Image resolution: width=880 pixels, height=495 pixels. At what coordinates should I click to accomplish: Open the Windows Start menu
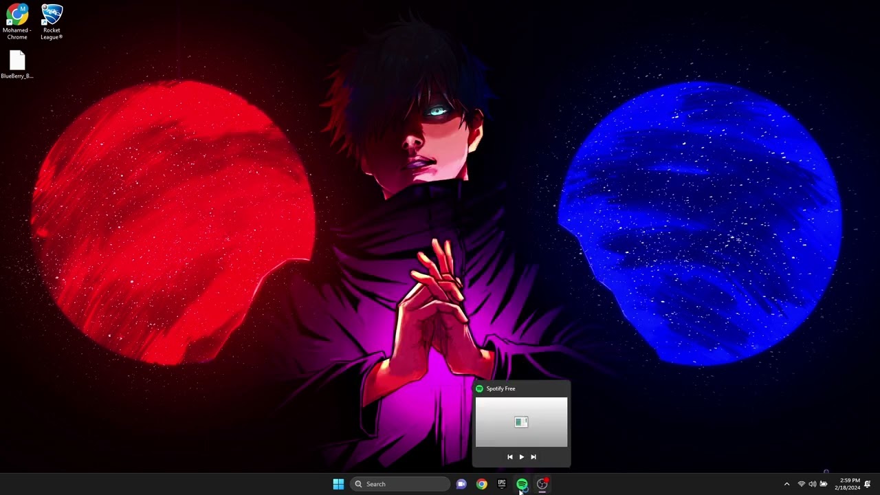(x=338, y=484)
